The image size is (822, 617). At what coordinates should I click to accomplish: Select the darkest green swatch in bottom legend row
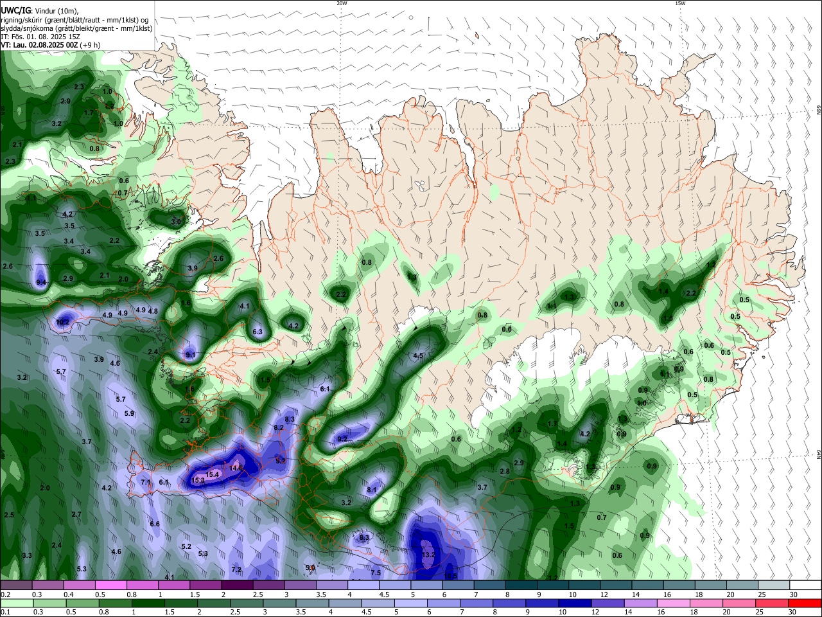coord(148,603)
